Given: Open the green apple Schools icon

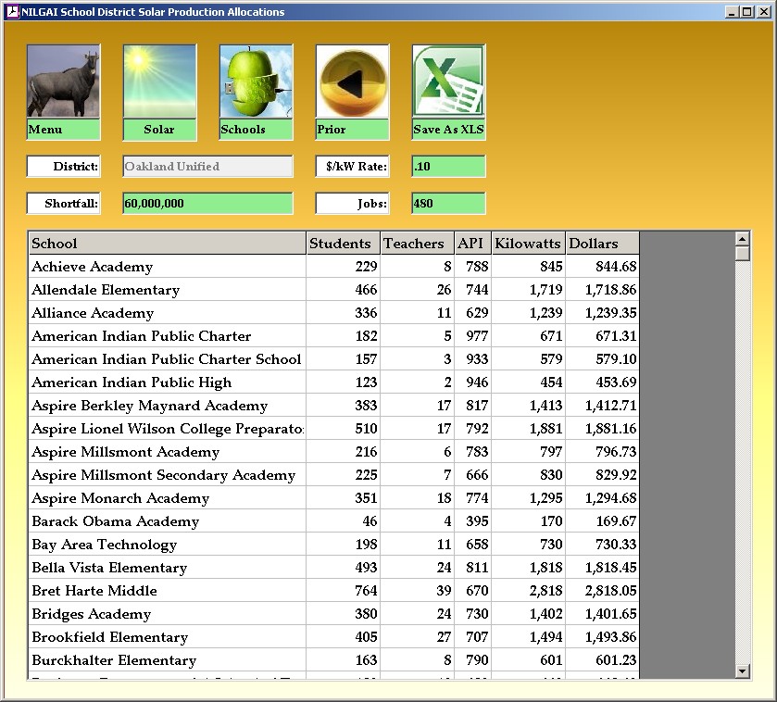Looking at the screenshot, I should point(256,81).
